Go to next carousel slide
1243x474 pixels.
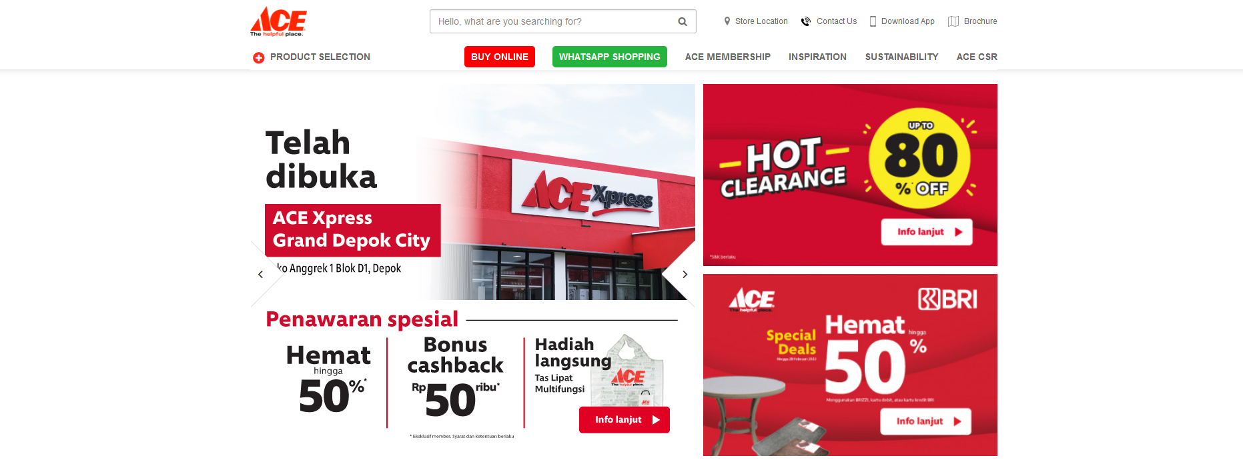coord(685,274)
